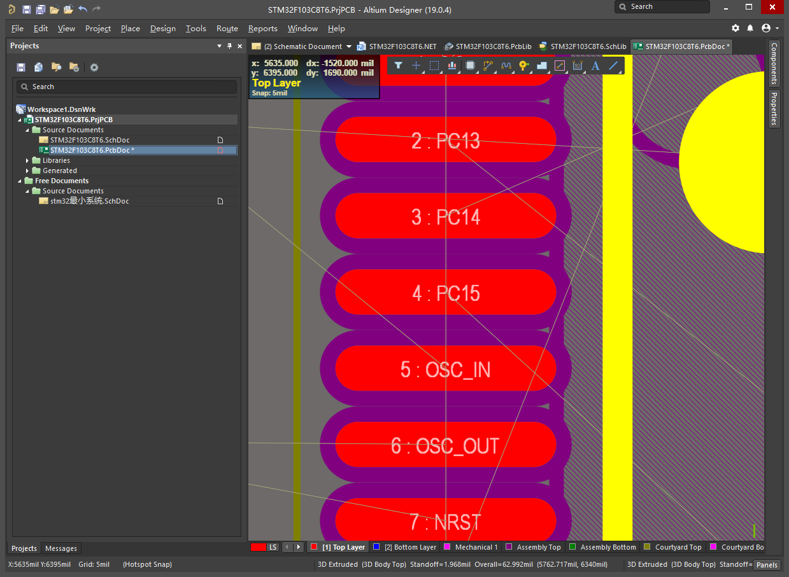Select the Tuning length tool

506,66
